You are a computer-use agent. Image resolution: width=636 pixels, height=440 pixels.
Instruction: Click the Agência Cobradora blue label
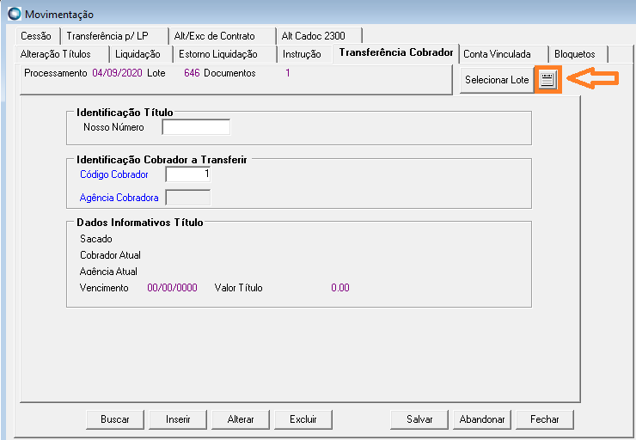coord(119,198)
